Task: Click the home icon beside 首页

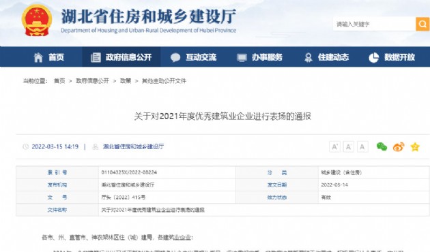Action: pos(38,57)
